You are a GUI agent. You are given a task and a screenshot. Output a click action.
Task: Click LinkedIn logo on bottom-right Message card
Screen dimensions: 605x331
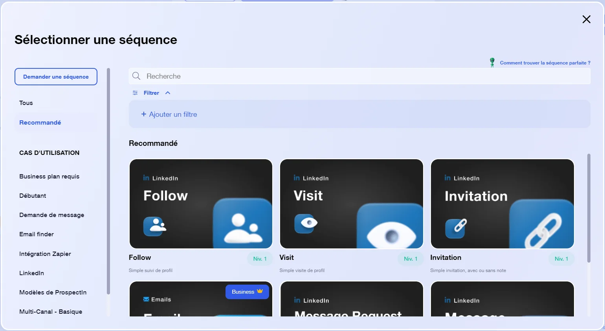[x=447, y=300]
